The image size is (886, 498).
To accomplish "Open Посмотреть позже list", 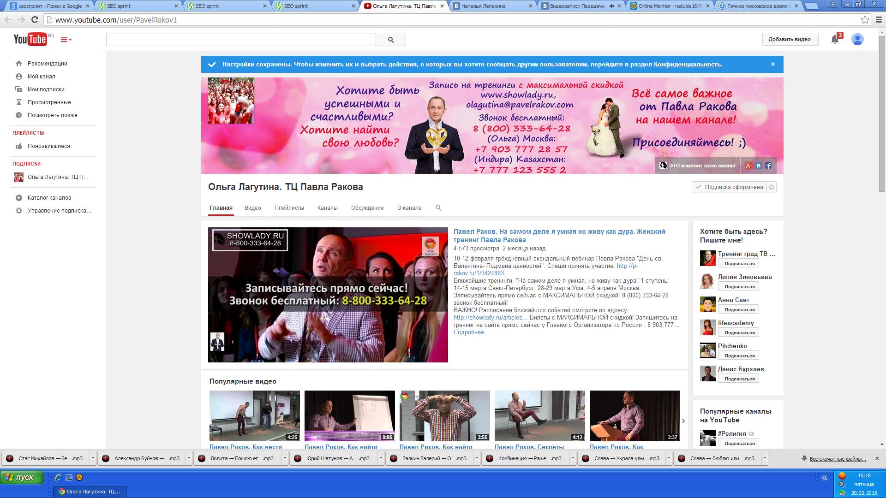I will click(x=52, y=115).
